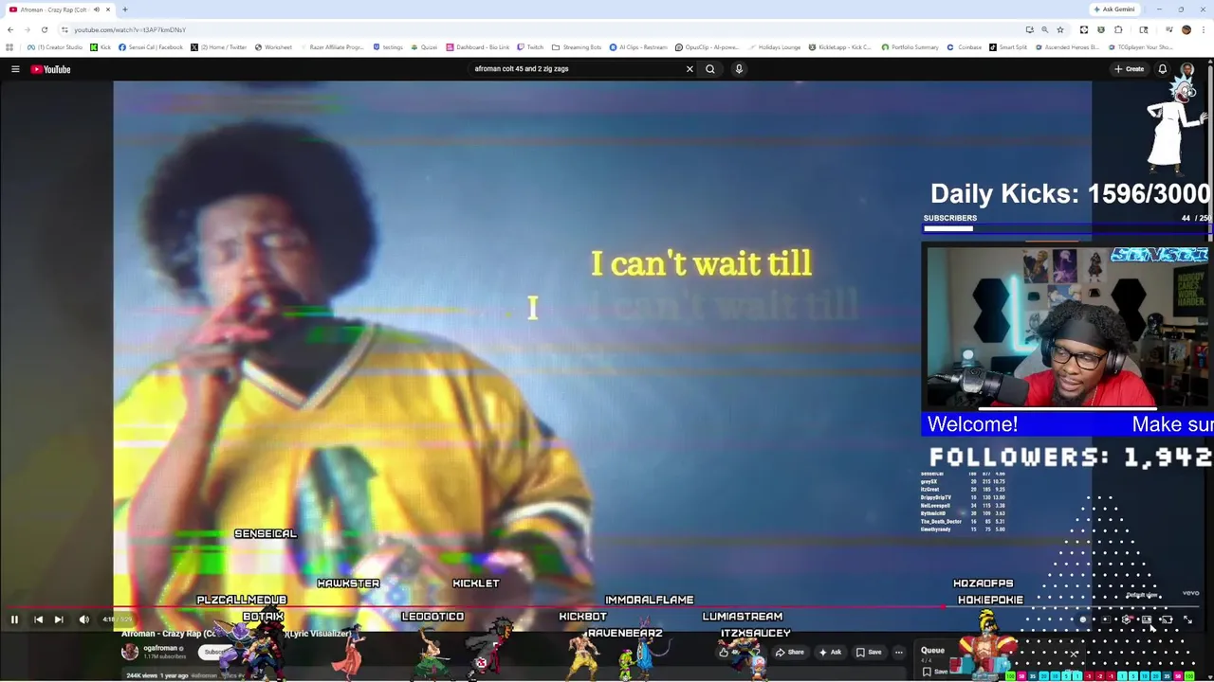Image resolution: width=1214 pixels, height=682 pixels.
Task: Open the Kick bookmark
Action: pos(101,47)
